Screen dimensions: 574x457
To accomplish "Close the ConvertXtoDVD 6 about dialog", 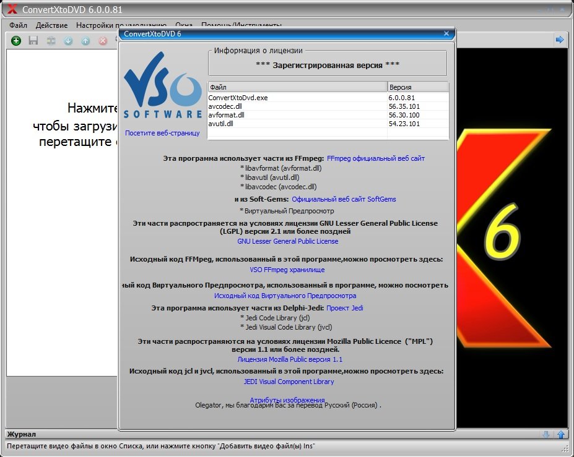I will coord(446,33).
